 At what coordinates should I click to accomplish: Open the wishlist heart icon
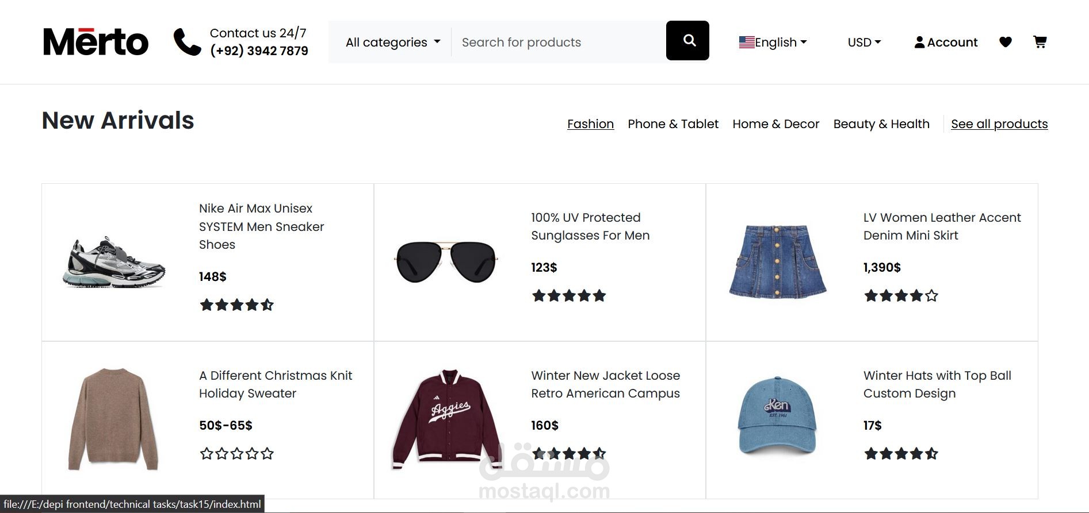[1006, 42]
